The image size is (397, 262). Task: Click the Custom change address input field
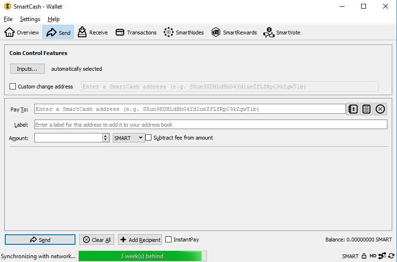[230, 87]
